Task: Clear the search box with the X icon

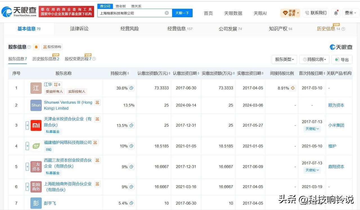Action: (167, 13)
